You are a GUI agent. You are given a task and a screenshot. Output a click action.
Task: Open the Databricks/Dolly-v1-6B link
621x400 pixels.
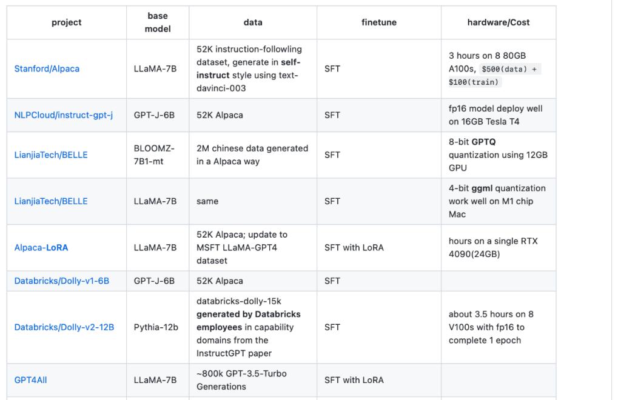pos(62,281)
